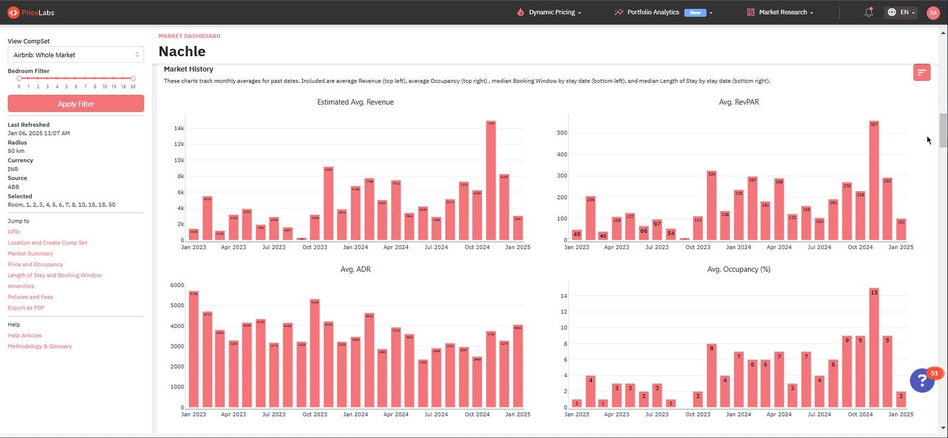The height and width of the screenshot is (438, 948).
Task: Click the page scrollbar up arrow
Action: pos(943,33)
